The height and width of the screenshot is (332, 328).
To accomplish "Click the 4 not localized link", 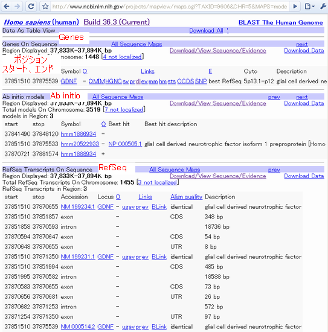I will (x=123, y=57).
